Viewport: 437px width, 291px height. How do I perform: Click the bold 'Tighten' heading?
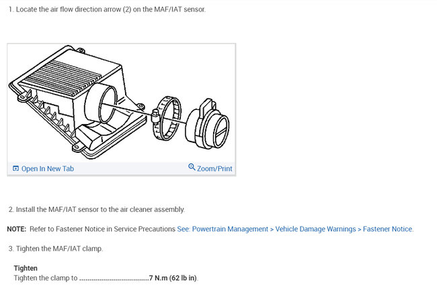26,268
